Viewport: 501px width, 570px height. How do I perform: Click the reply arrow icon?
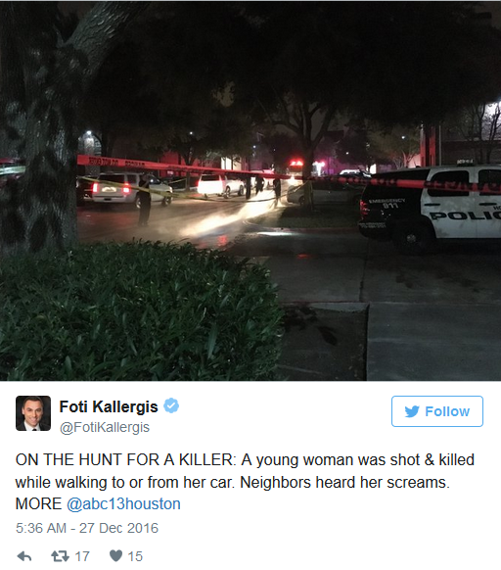[24, 556]
